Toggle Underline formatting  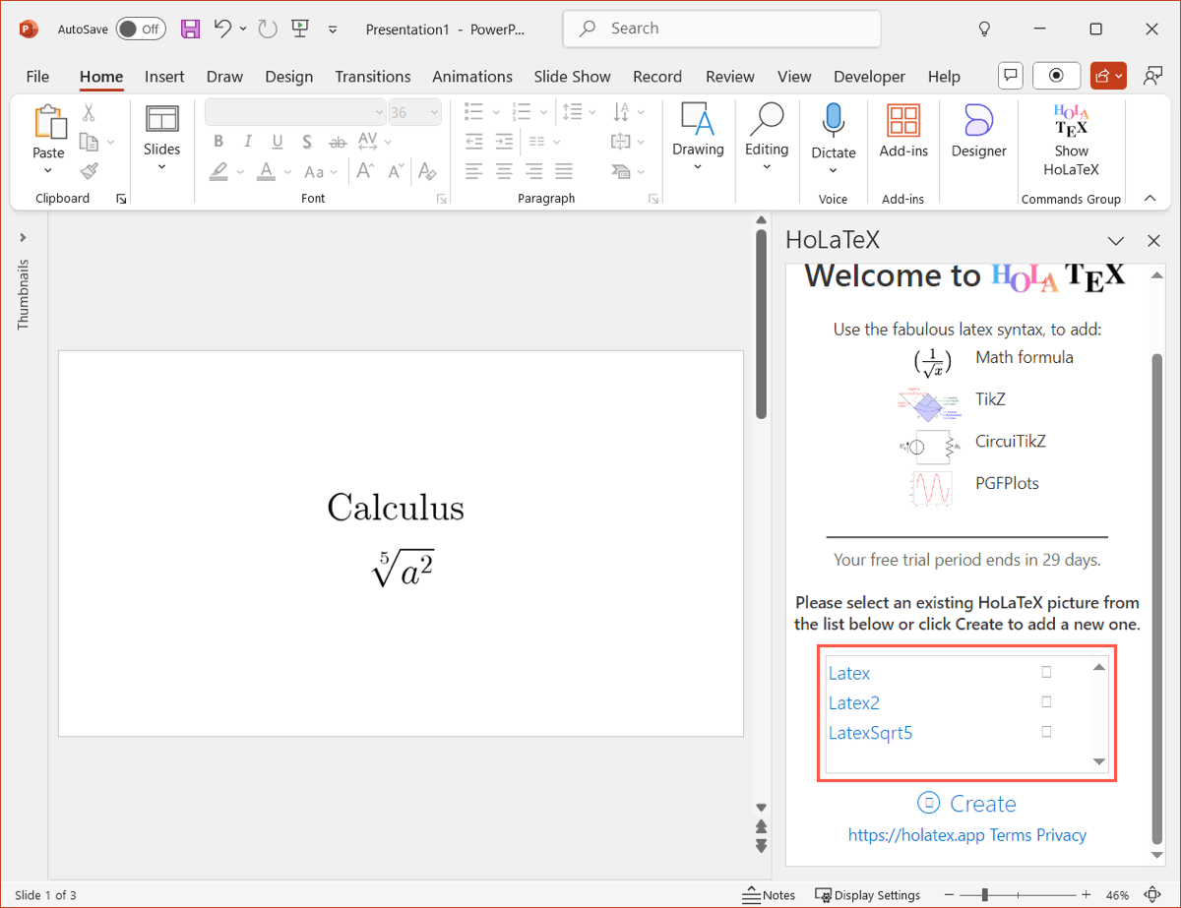(278, 142)
